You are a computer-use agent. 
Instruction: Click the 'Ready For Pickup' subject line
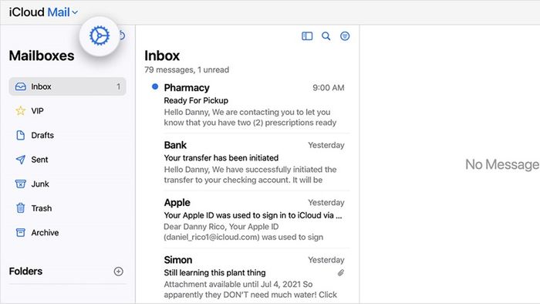point(196,100)
